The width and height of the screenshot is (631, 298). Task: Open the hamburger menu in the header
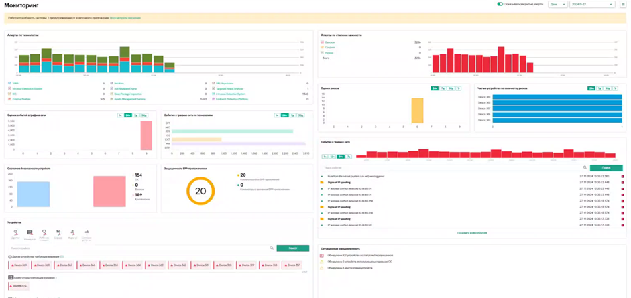(622, 5)
